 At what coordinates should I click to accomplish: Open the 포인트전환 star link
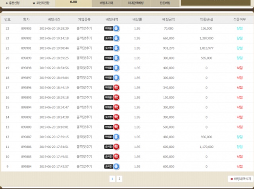[x=41, y=3]
